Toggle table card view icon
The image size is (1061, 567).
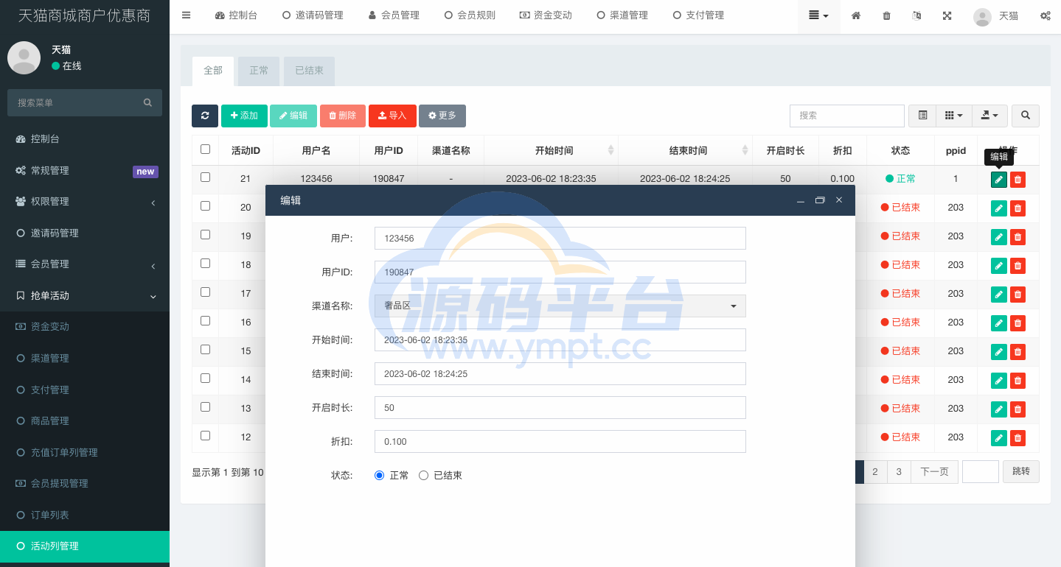pos(922,116)
